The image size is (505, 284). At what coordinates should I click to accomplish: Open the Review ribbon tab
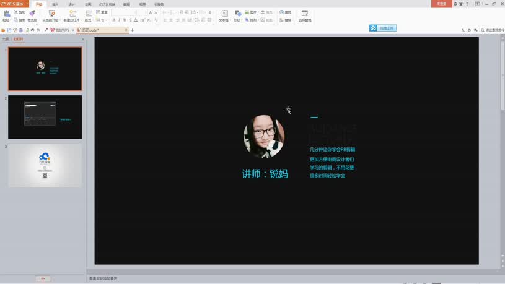[126, 4]
